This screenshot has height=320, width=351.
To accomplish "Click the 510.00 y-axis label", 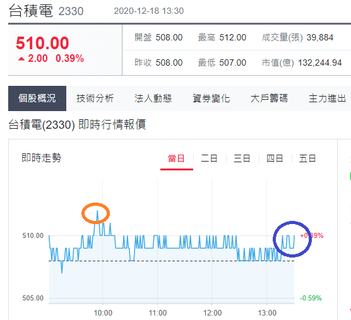I will click(x=33, y=235).
